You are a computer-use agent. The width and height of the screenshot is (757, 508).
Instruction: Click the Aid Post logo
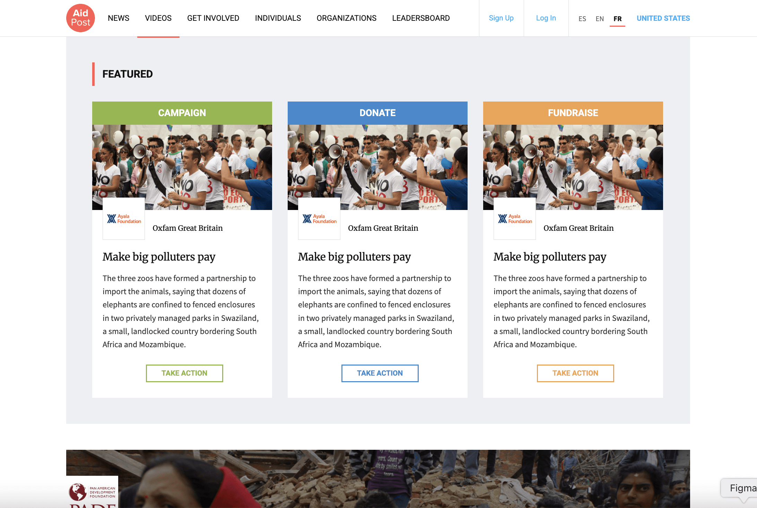tap(80, 18)
